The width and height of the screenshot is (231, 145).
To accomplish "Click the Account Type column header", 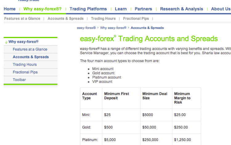I will (x=89, y=96).
